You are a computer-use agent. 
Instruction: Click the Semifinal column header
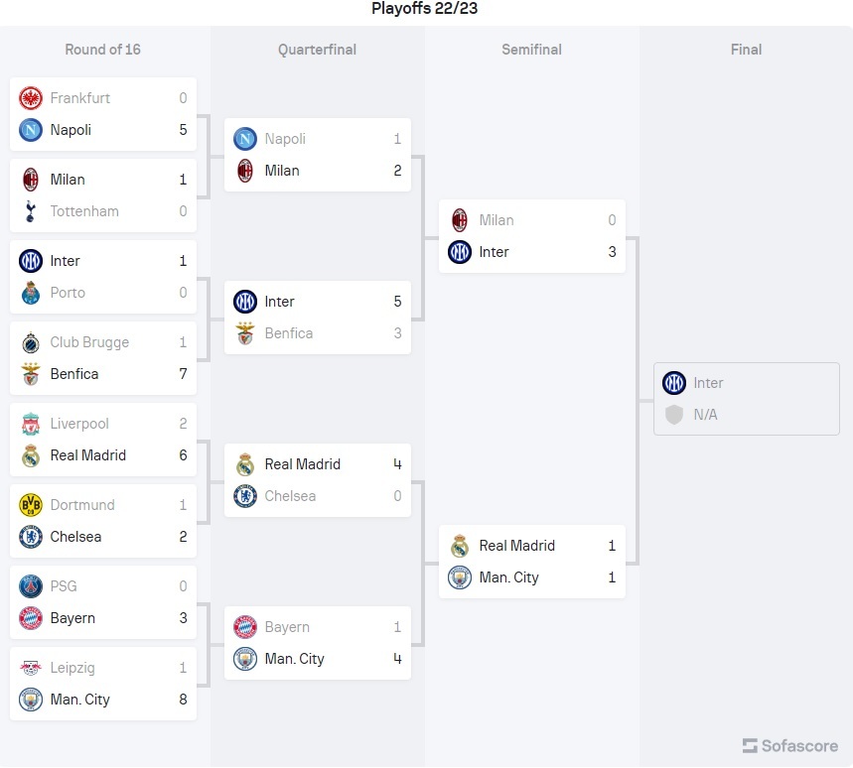(x=531, y=50)
